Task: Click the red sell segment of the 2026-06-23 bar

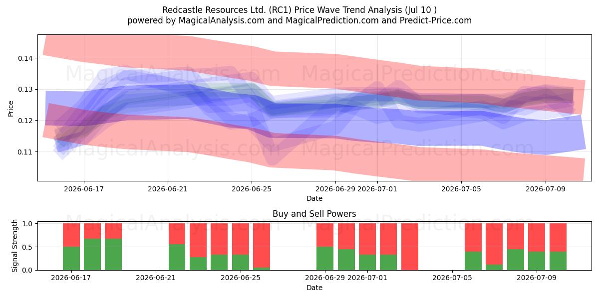Action: pos(198,240)
